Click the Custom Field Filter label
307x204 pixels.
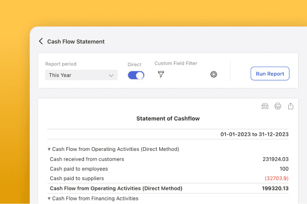176,63
